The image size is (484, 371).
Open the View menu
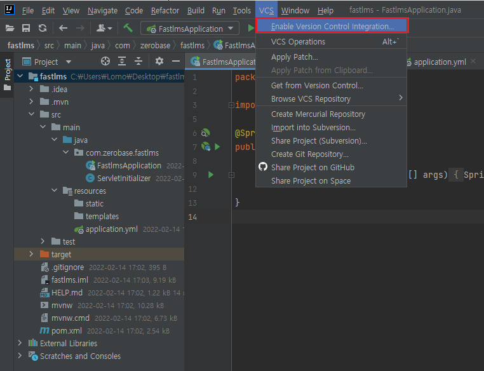pos(71,11)
